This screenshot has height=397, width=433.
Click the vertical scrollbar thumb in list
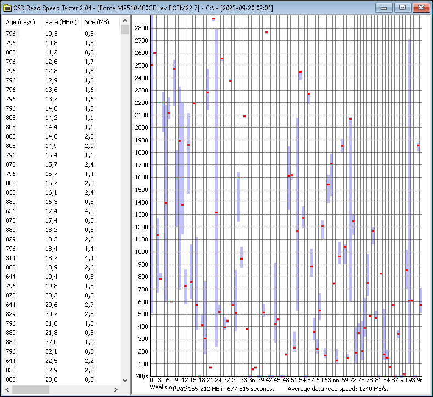tap(125, 29)
